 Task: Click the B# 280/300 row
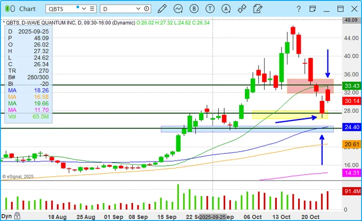pyautogui.click(x=28, y=77)
